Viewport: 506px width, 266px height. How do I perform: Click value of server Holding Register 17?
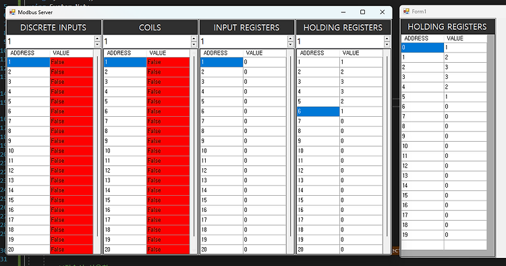click(361, 220)
